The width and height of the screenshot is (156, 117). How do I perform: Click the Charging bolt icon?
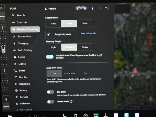tap(14, 43)
